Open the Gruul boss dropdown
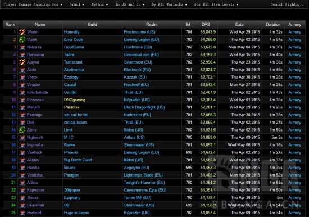Image resolution: width=309 pixels, height=217 pixels. pyautogui.click(x=76, y=4)
